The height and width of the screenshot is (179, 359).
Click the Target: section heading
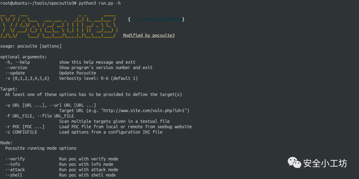[9, 89]
